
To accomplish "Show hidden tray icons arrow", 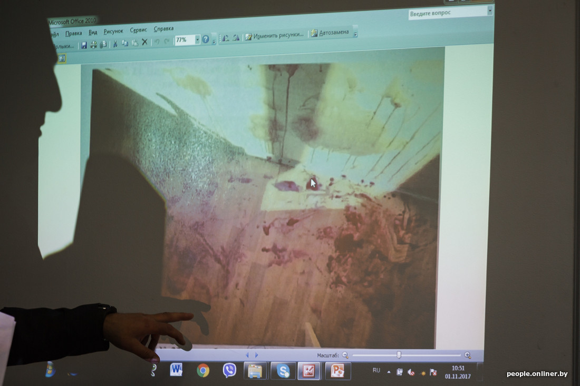I will coord(389,372).
